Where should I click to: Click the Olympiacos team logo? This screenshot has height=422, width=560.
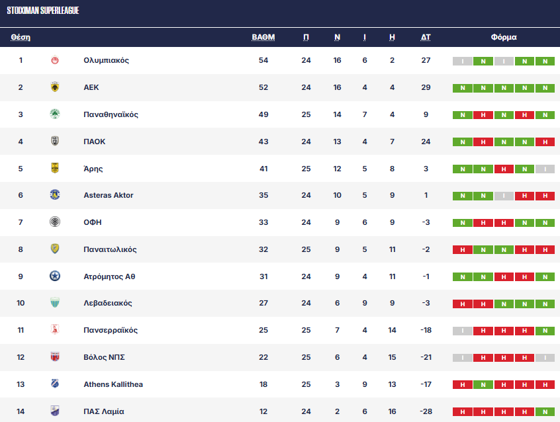[55, 61]
